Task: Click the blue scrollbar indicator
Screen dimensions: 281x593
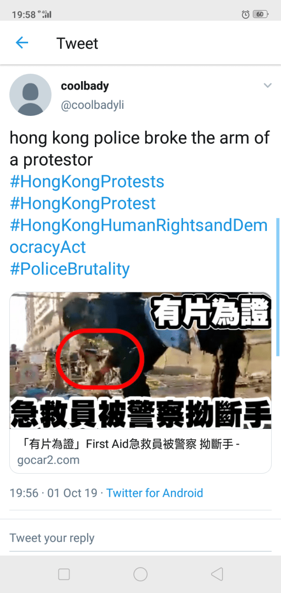Action: 278,287
